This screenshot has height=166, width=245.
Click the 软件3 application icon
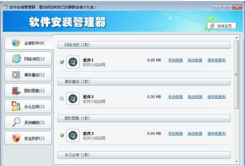73,136
